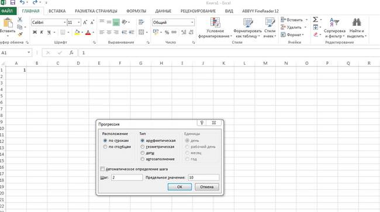Open the Name Box dropdown arrow

point(29,53)
